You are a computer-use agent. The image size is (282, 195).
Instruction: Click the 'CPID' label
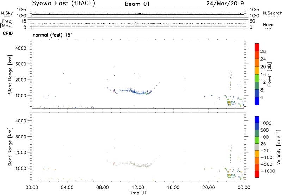[8, 33]
